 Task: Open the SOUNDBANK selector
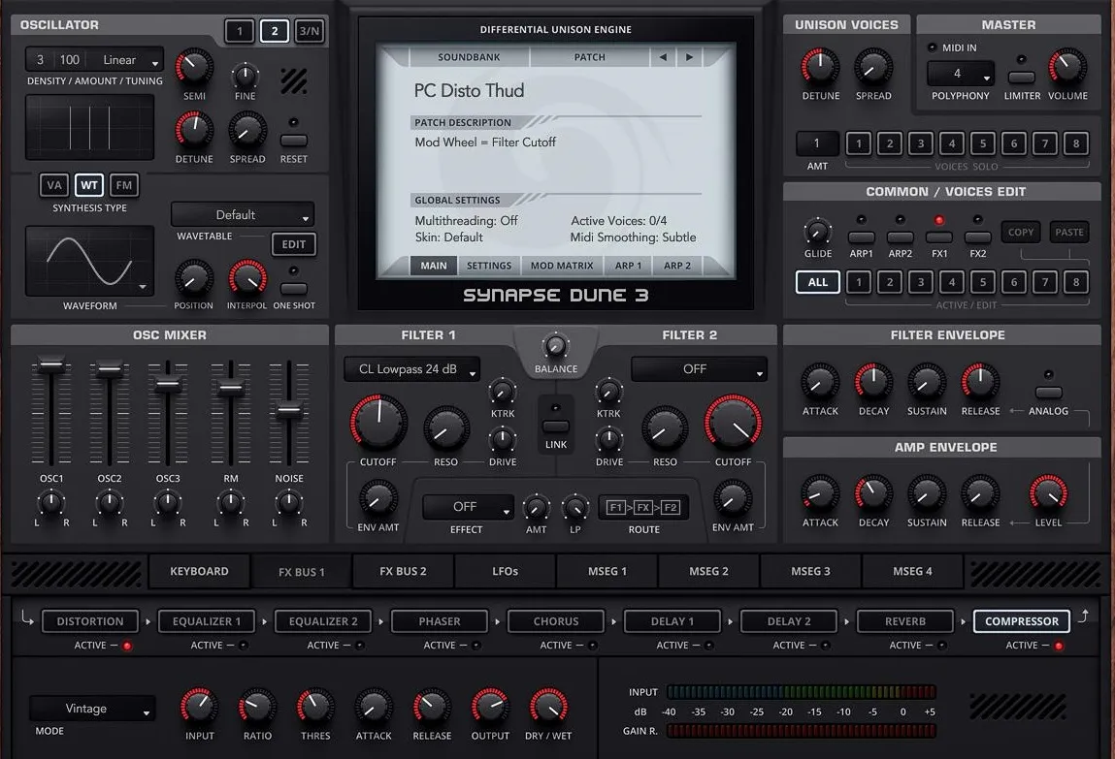469,57
